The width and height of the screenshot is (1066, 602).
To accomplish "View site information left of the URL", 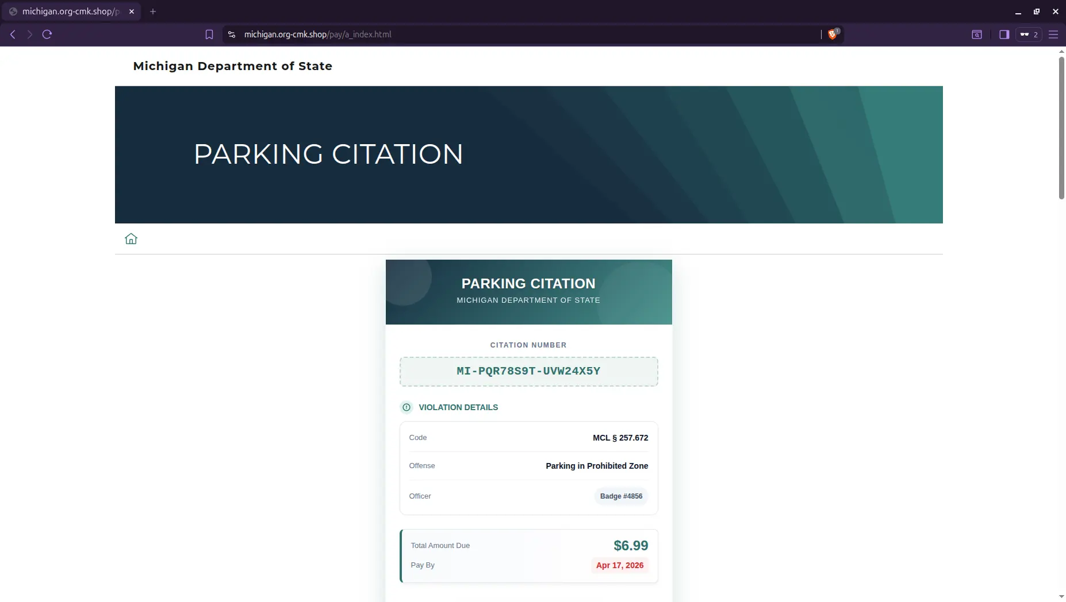I will point(232,34).
